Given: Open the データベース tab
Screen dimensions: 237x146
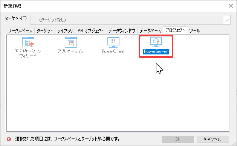Looking at the screenshot, I should click(x=150, y=30).
